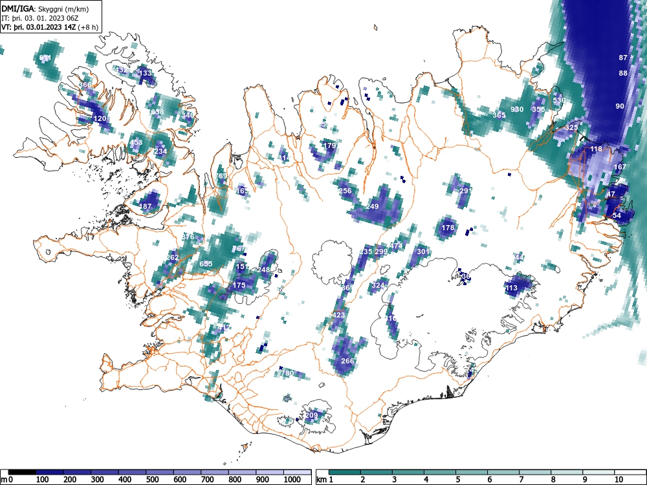This screenshot has width=647, height=485.
Task: Click the visibility value 209
Action: coord(312,415)
